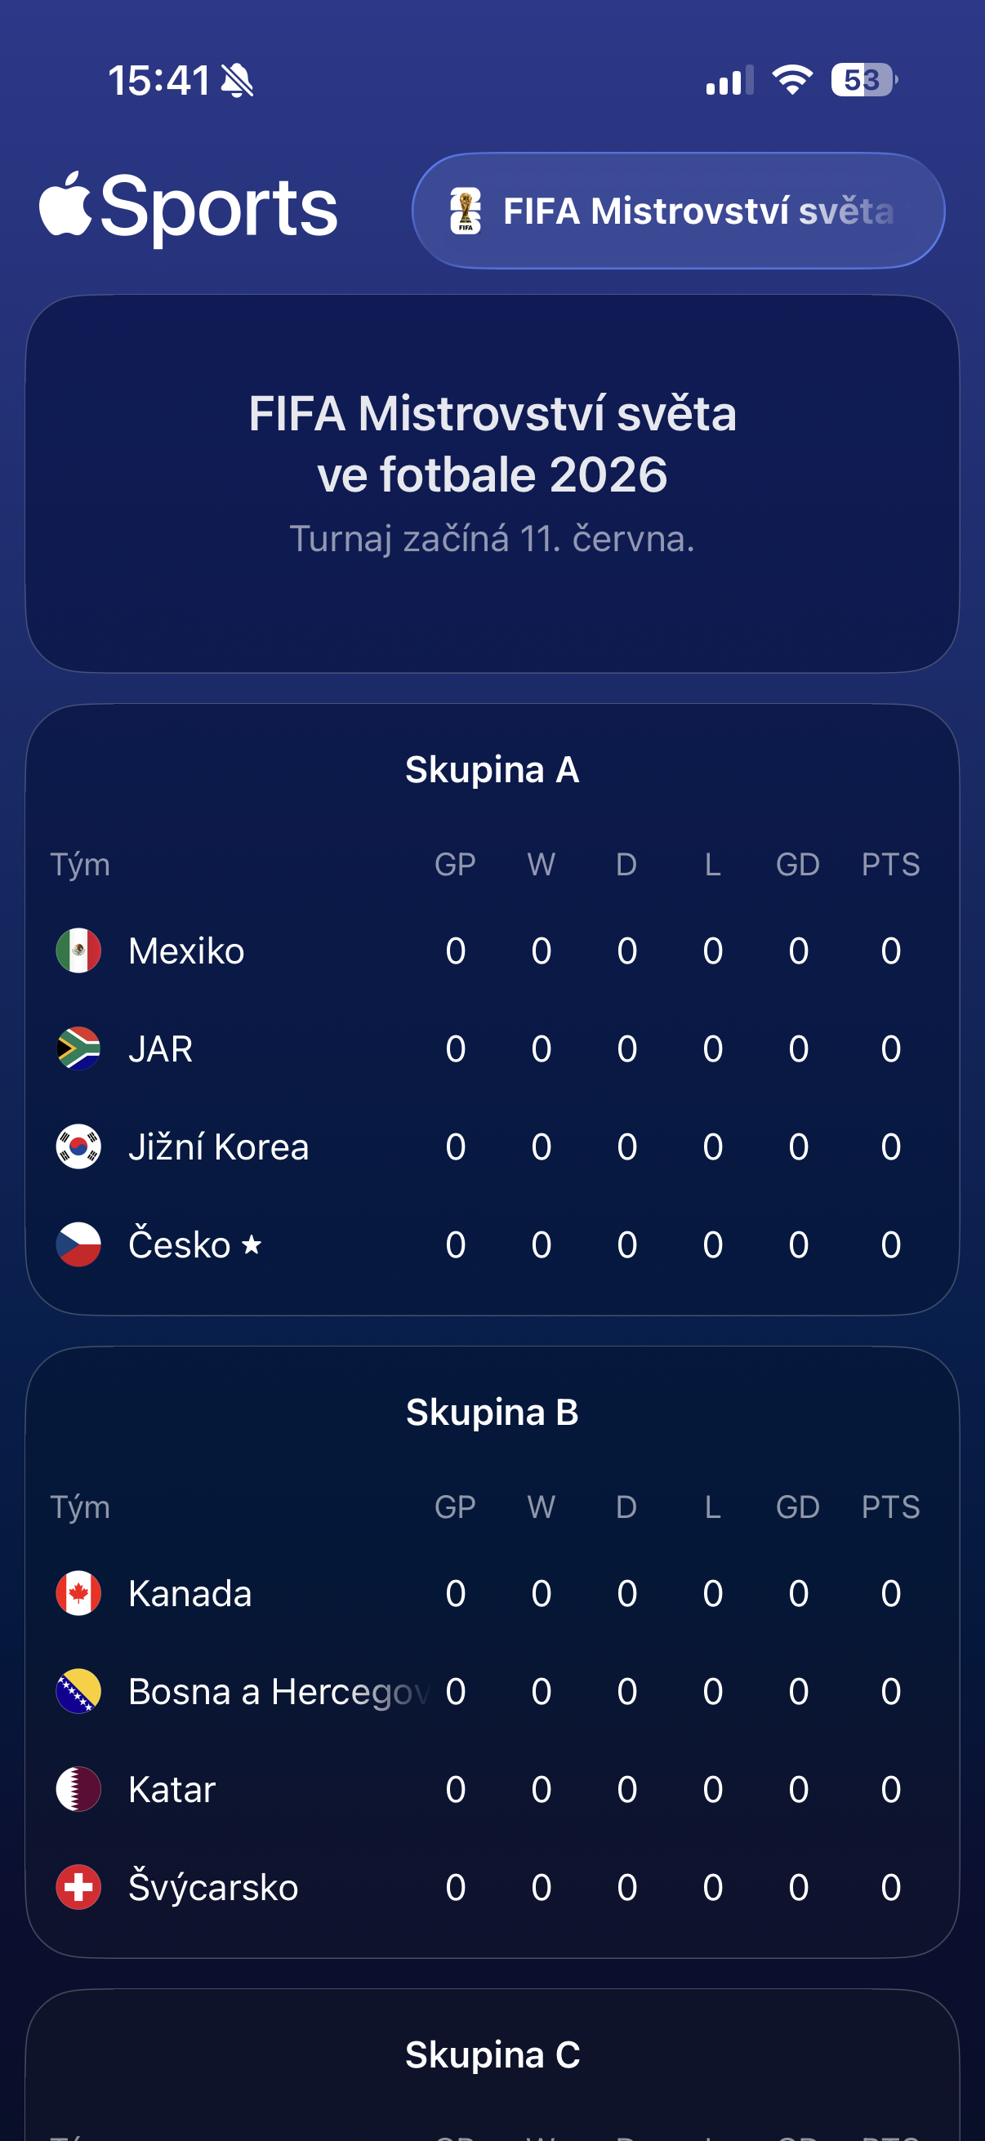Image resolution: width=985 pixels, height=2141 pixels.
Task: Tap the South Korea flag icon
Action: pyautogui.click(x=78, y=1146)
